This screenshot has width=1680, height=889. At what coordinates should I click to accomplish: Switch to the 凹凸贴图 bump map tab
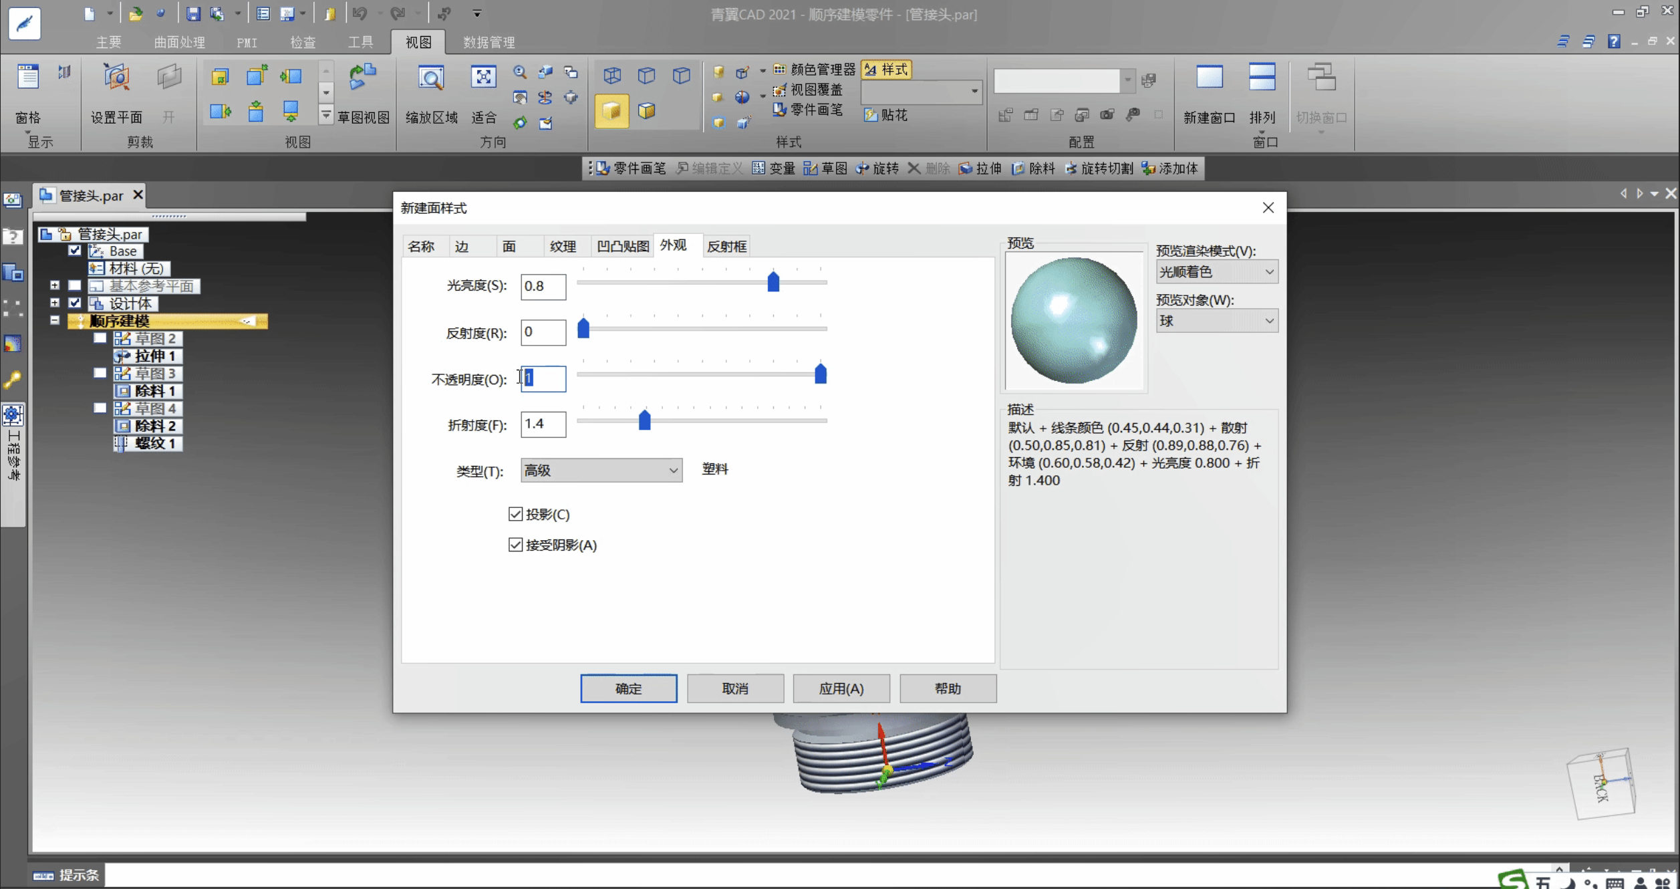pos(623,246)
